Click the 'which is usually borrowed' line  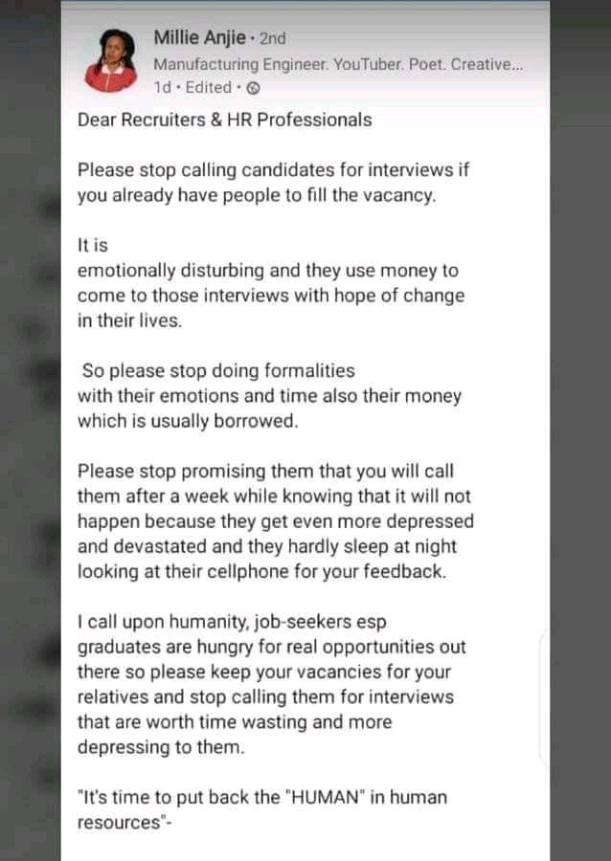click(188, 421)
